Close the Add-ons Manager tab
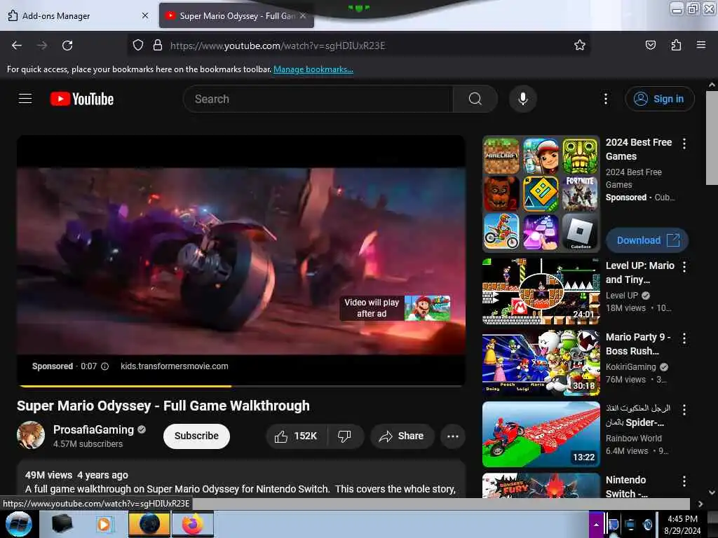The height and width of the screenshot is (538, 718). (x=145, y=15)
